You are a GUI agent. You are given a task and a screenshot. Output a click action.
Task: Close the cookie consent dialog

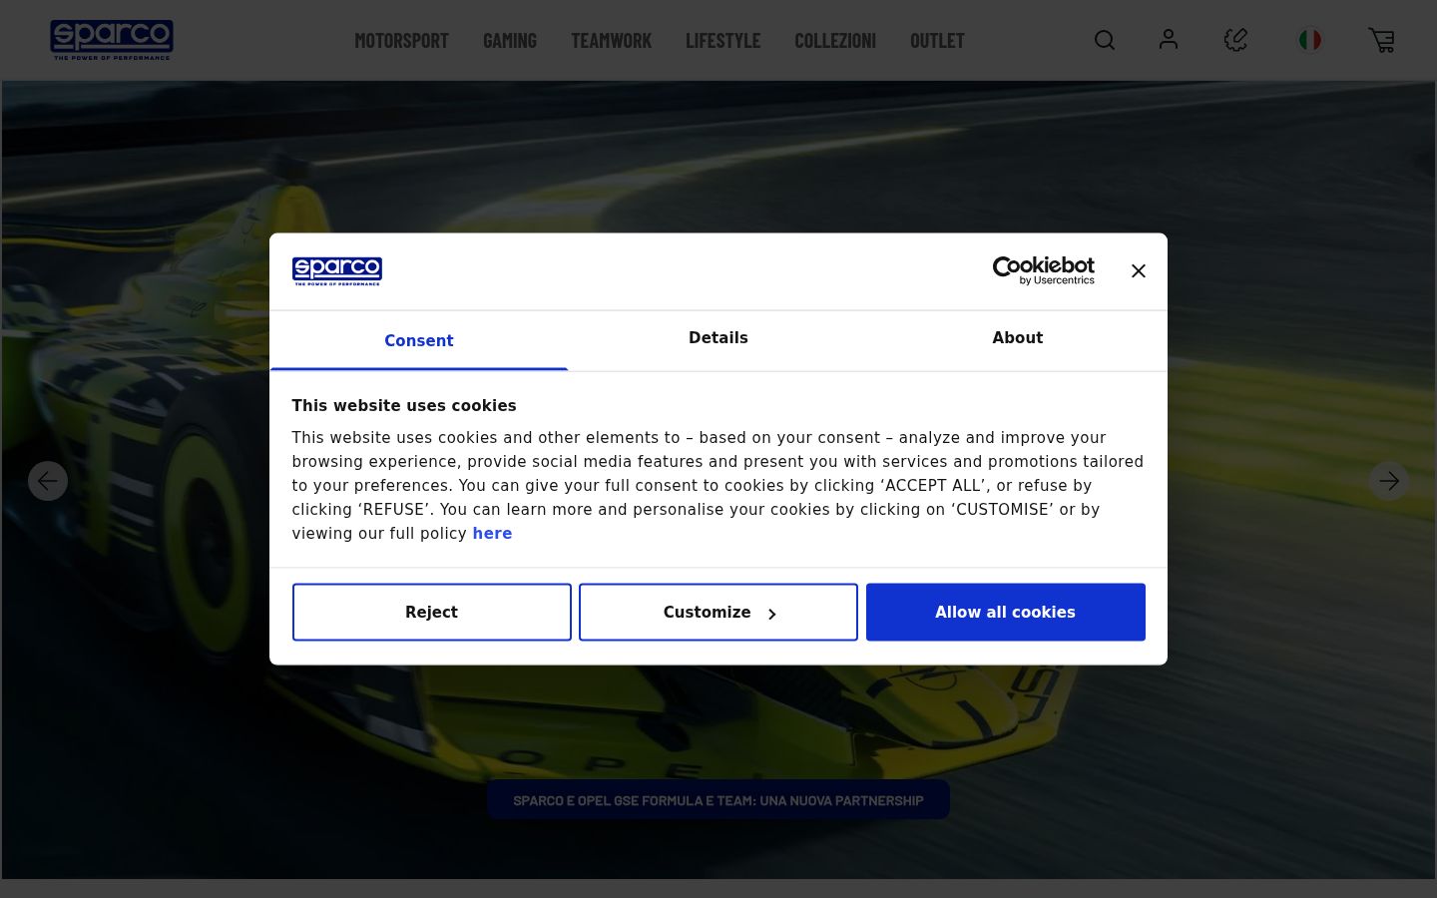click(1139, 271)
